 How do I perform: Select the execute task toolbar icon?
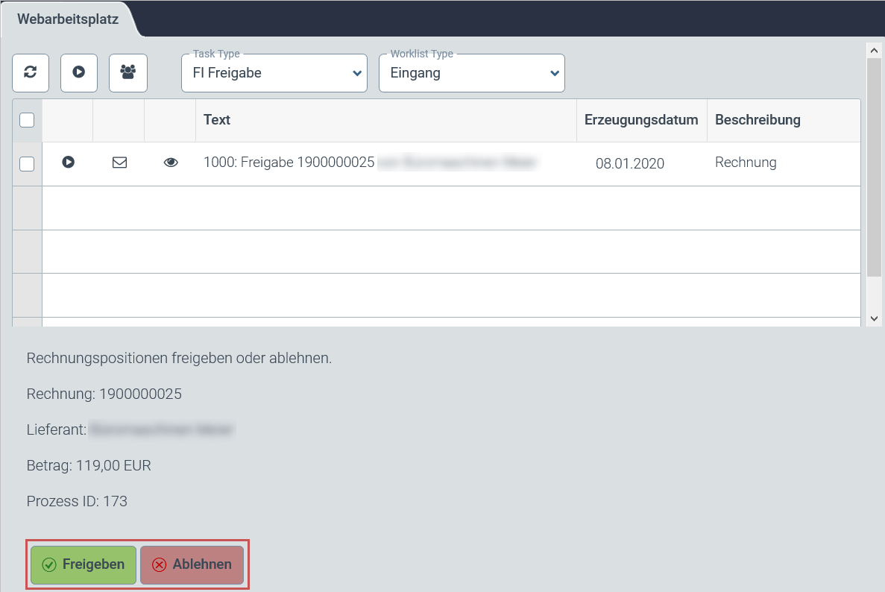(78, 72)
